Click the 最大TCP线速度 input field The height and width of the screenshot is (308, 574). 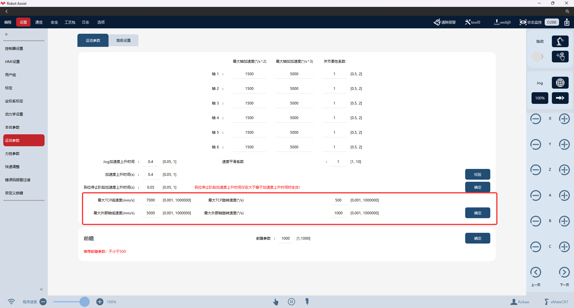[151, 200]
